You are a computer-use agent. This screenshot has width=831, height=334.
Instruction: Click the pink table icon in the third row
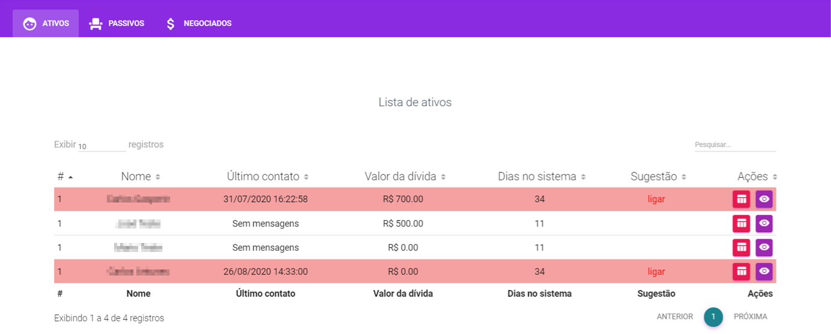click(741, 248)
